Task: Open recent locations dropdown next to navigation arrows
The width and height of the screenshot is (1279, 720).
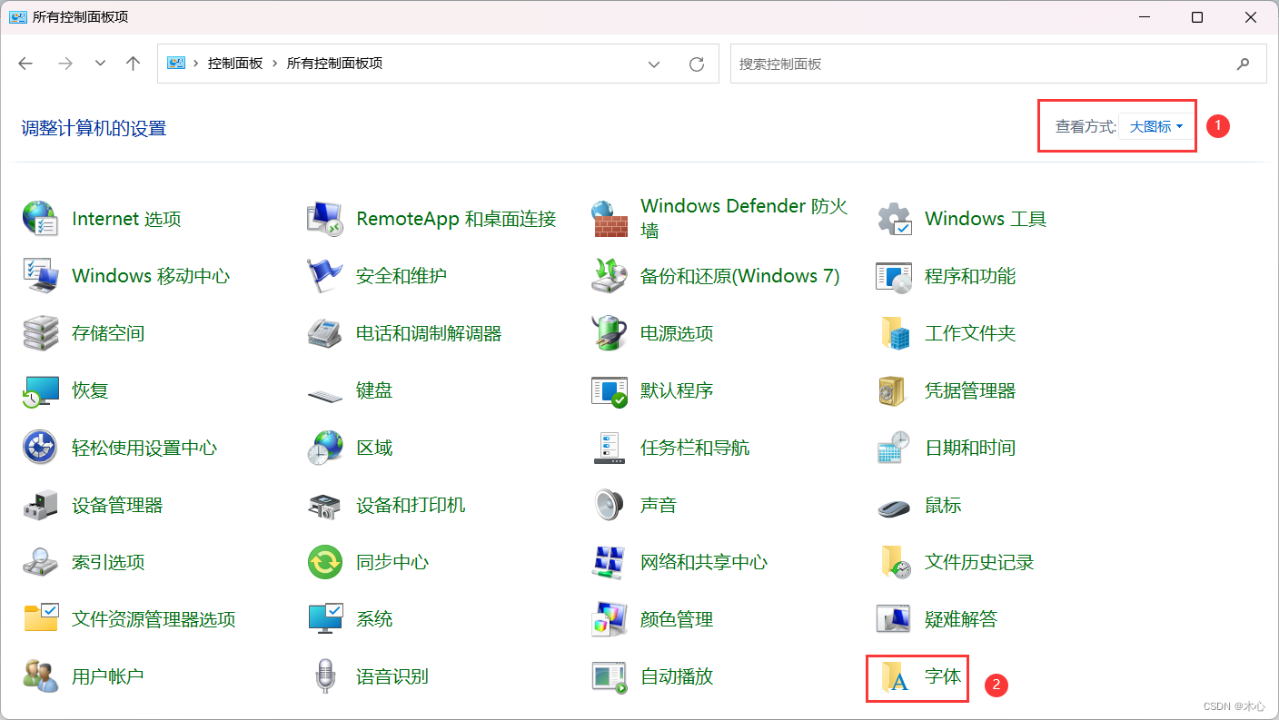Action: [100, 64]
